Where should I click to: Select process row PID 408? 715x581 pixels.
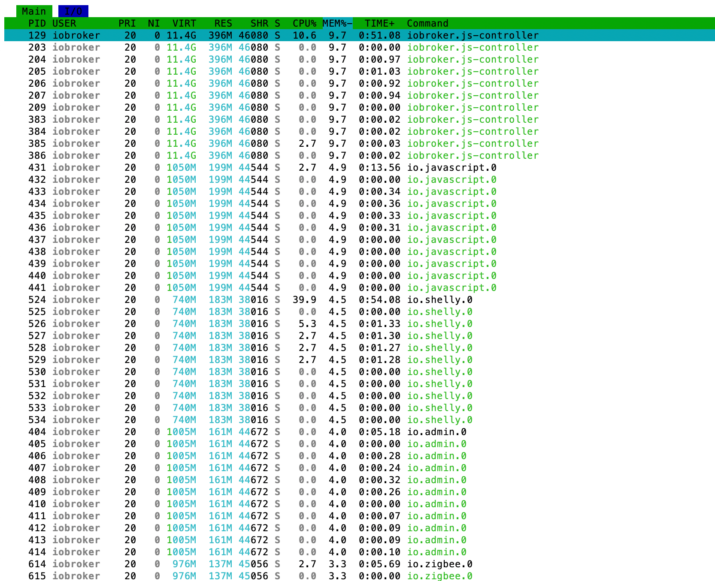tap(360, 480)
